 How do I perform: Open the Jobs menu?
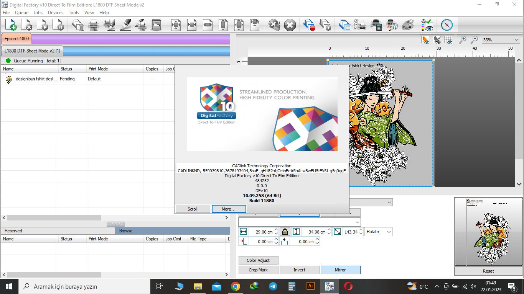tap(38, 13)
